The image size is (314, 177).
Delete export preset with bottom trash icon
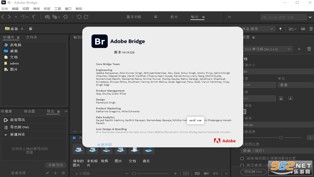pos(63,173)
